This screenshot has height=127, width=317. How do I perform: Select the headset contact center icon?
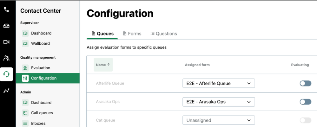[6, 74]
